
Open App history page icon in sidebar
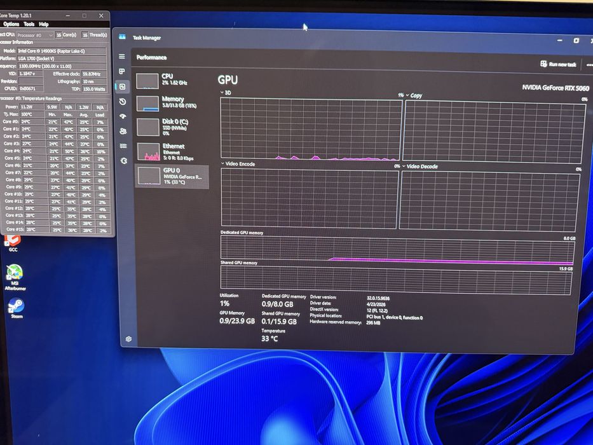click(123, 102)
